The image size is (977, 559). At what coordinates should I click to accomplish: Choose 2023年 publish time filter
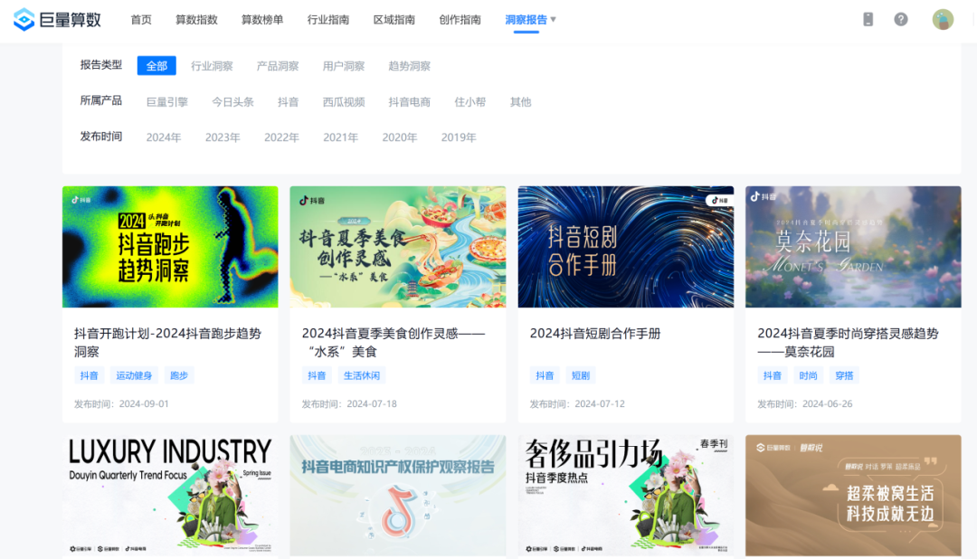pos(223,137)
